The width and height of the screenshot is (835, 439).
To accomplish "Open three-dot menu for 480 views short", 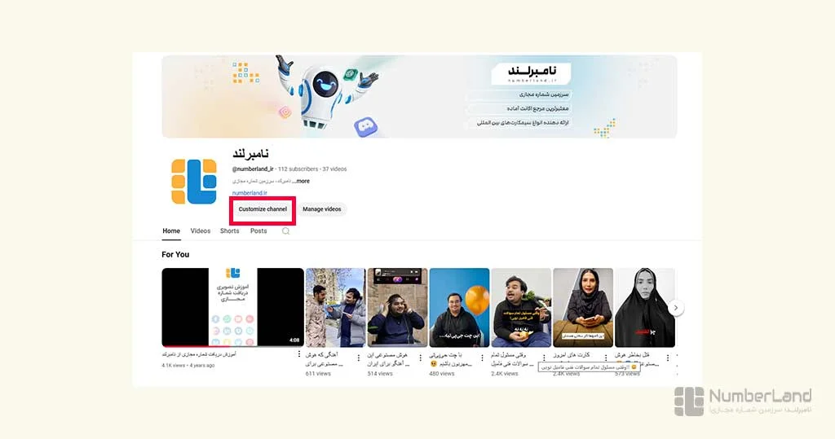I will [483, 358].
